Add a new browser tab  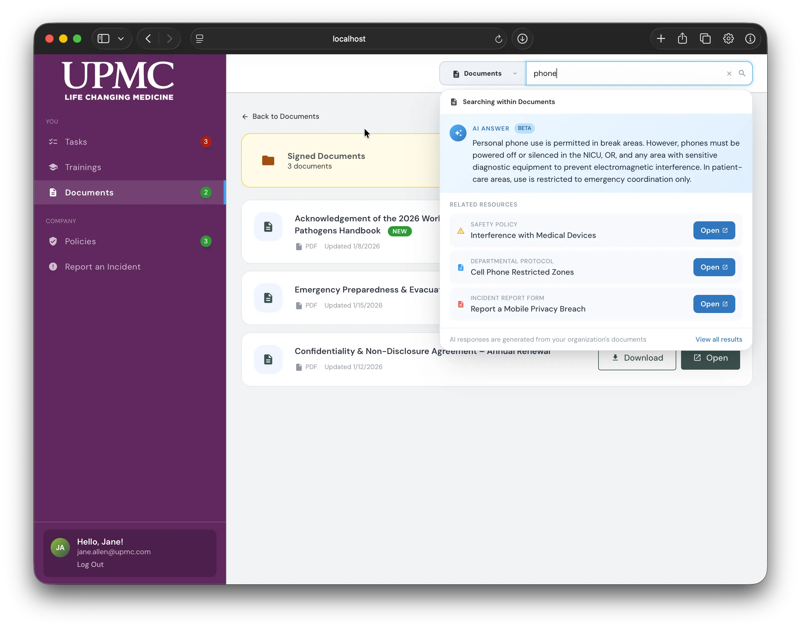[x=661, y=39]
